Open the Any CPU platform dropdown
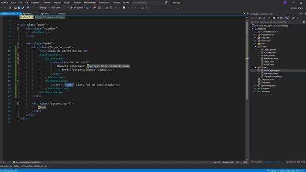The width and height of the screenshot is (306, 172). (x=60, y=8)
